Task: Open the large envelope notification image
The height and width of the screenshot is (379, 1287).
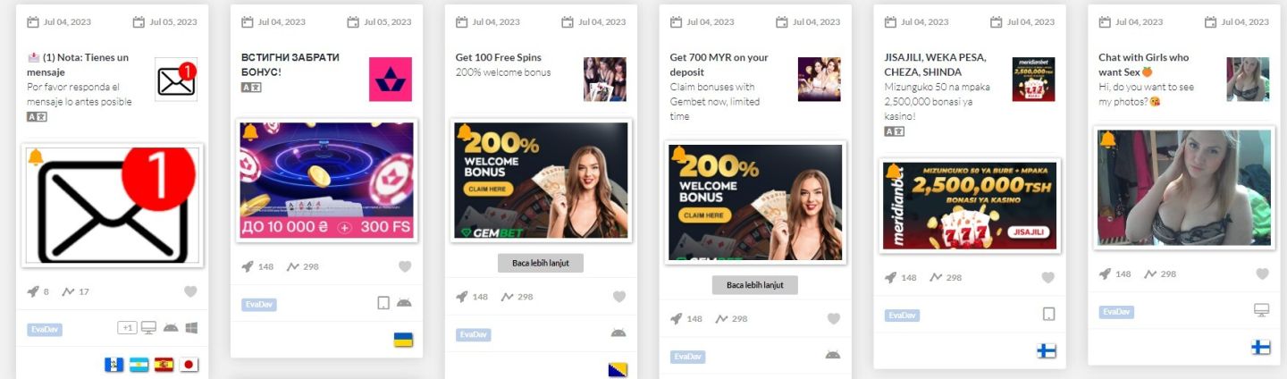Action: point(112,205)
